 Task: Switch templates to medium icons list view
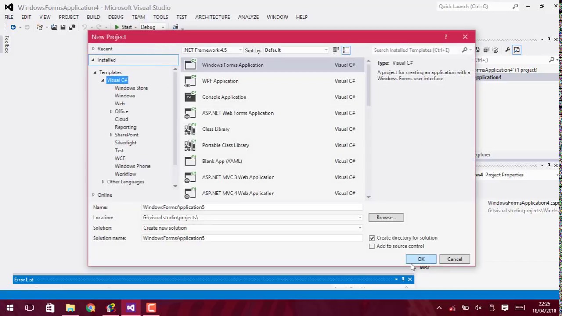click(346, 50)
